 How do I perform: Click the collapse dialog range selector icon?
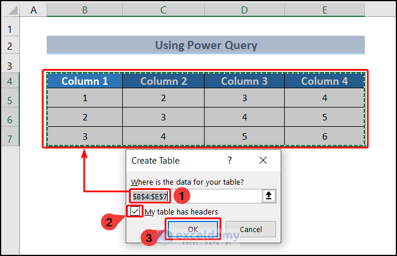pos(269,197)
